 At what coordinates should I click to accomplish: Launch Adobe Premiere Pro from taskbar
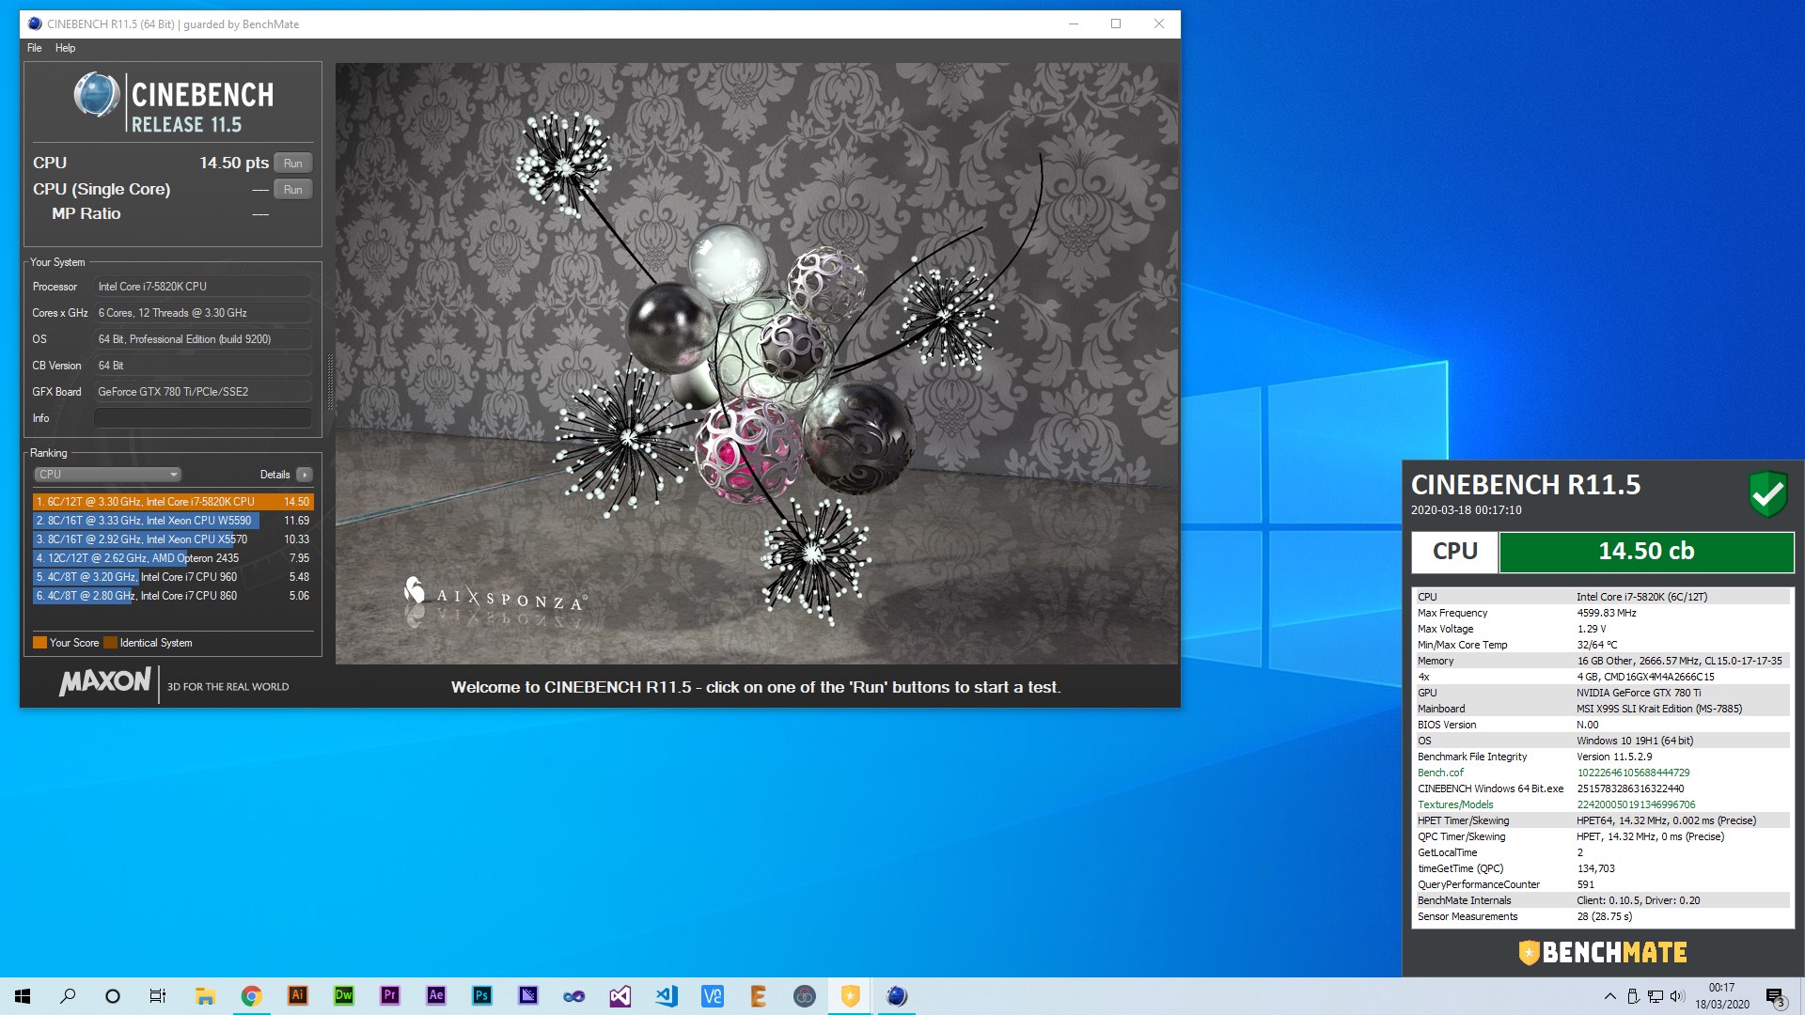[x=389, y=995]
